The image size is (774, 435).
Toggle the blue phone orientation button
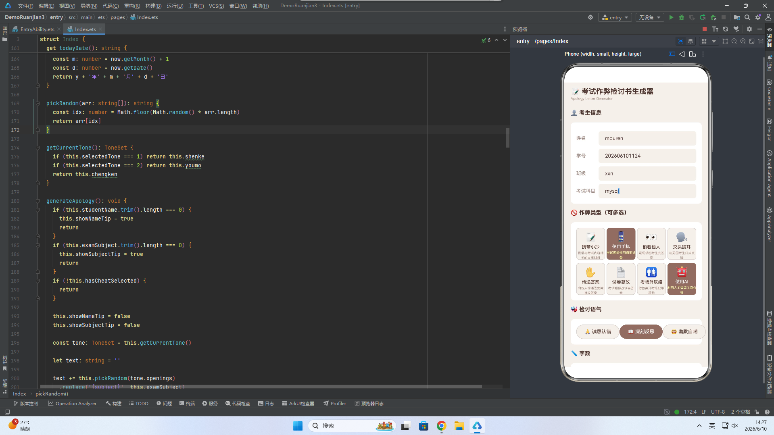(672, 54)
